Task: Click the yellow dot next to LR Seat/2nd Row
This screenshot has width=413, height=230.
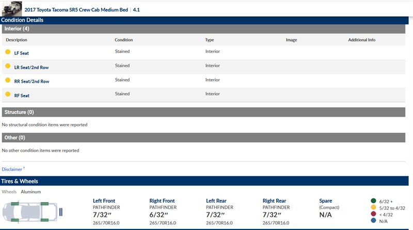Action: (x=8, y=66)
